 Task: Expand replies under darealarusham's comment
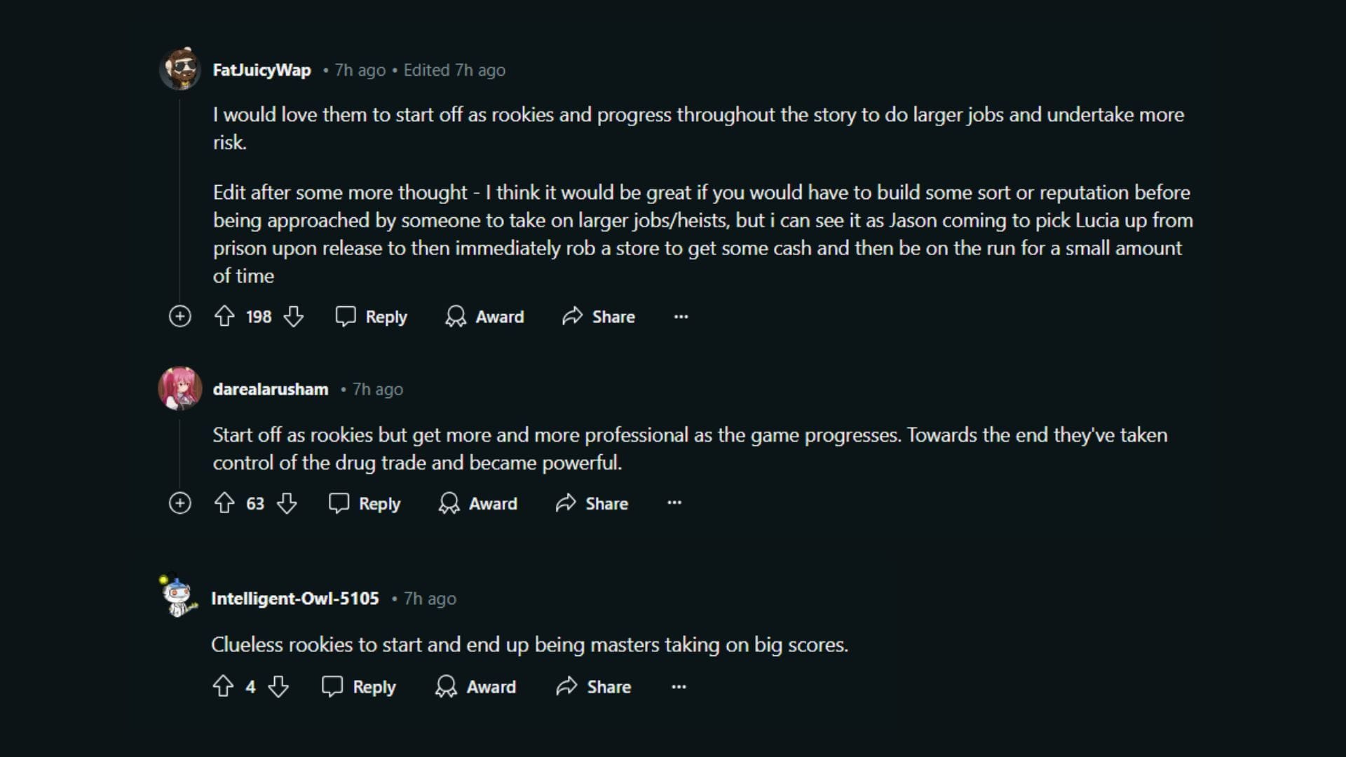coord(180,503)
